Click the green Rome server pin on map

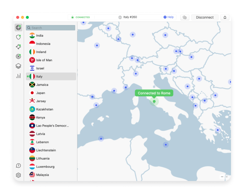coord(154,102)
